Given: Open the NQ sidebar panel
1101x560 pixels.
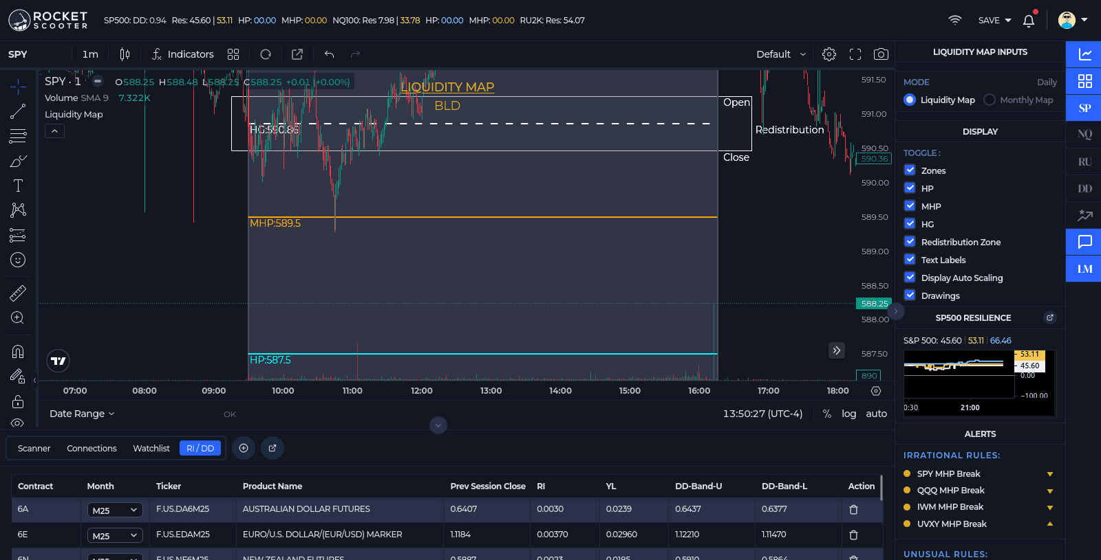Looking at the screenshot, I should pos(1084,135).
